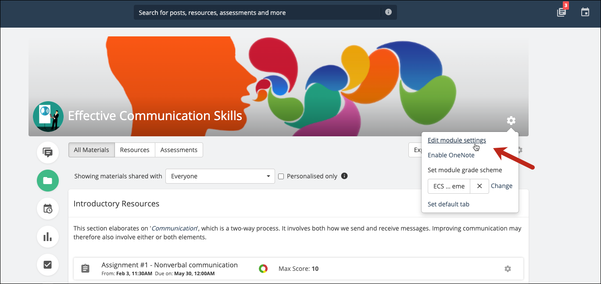Open the discussion posts sidebar icon

[x=48, y=153]
